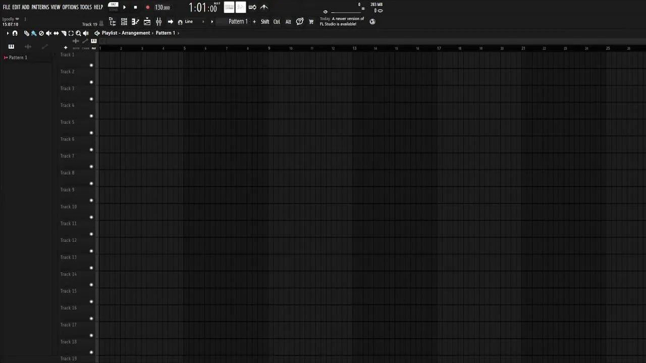Select the Zoom magnifier tool

78,33
